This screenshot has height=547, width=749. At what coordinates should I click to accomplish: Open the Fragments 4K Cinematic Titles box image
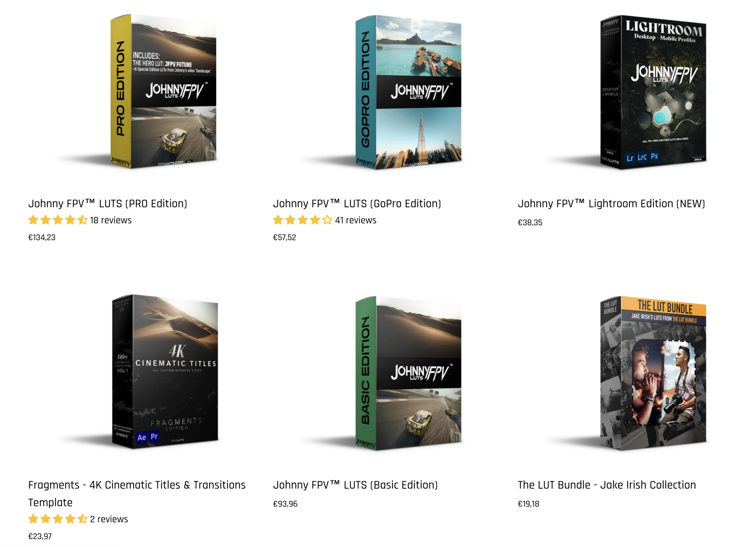point(165,371)
